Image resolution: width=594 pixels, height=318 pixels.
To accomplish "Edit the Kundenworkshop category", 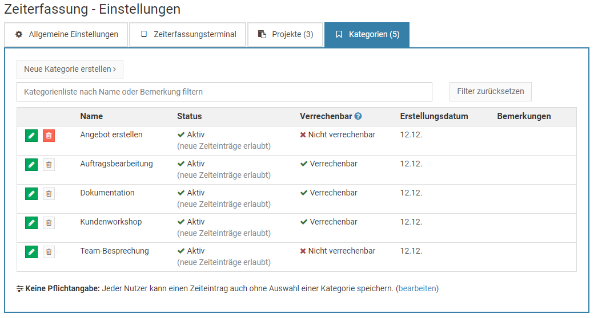I will point(31,223).
